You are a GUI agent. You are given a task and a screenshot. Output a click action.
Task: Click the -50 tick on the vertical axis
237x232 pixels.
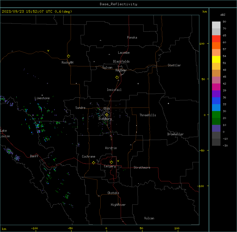[x=202, y=150]
